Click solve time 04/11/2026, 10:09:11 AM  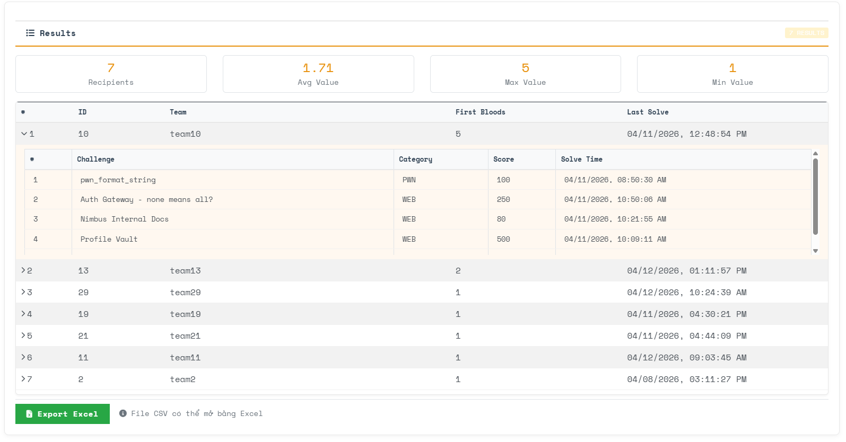click(615, 239)
